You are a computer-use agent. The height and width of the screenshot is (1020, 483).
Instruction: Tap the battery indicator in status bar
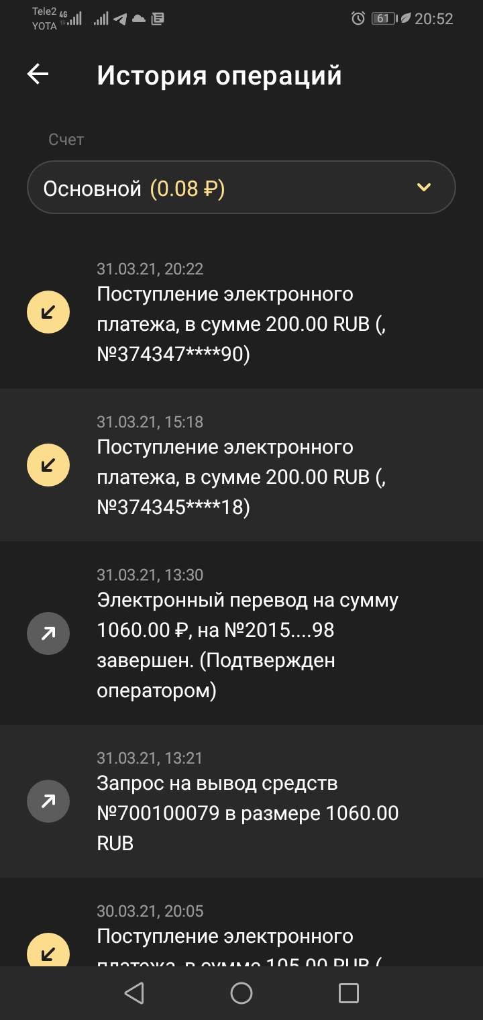click(382, 19)
